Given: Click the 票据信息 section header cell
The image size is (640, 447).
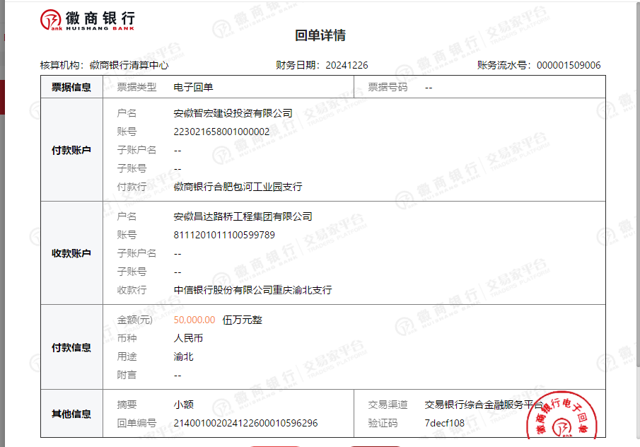Looking at the screenshot, I should pyautogui.click(x=71, y=87).
